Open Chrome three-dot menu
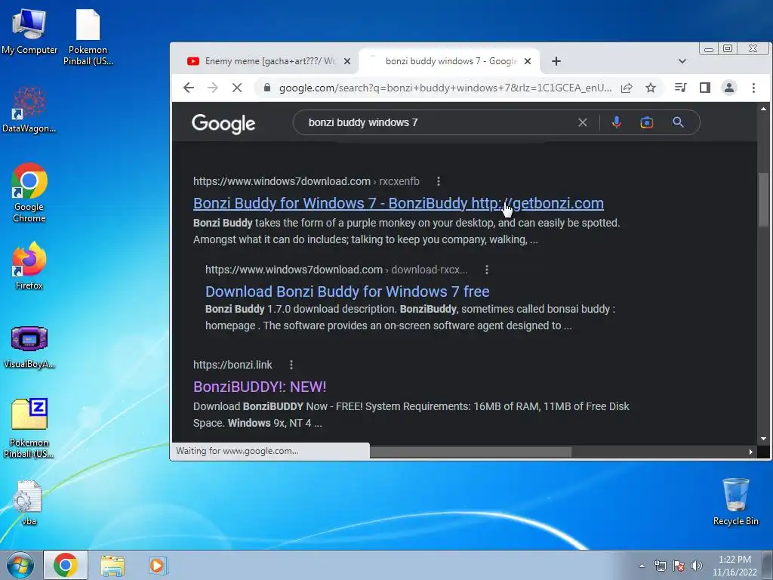The image size is (773, 580). 753,88
